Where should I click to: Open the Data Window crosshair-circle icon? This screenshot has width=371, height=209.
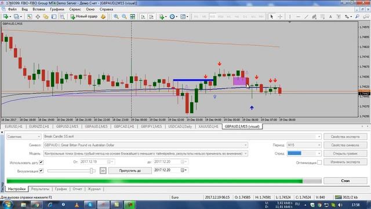(x=38, y=17)
